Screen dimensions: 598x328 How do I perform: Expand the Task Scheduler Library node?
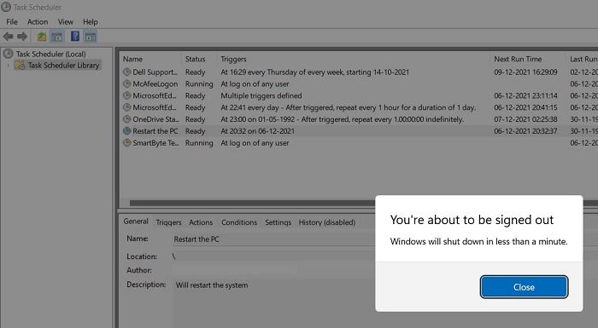point(9,66)
